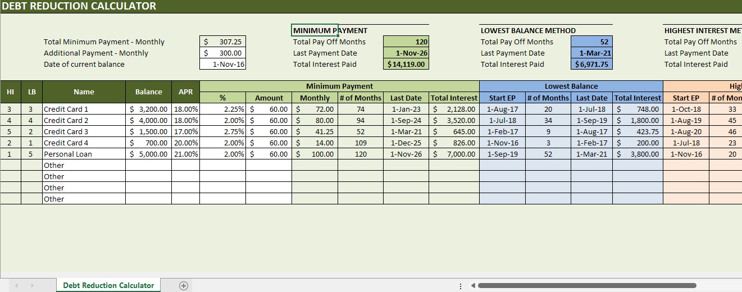Select Credit Card 1 total interest 2,128.00
The height and width of the screenshot is (292, 742).
click(454, 109)
